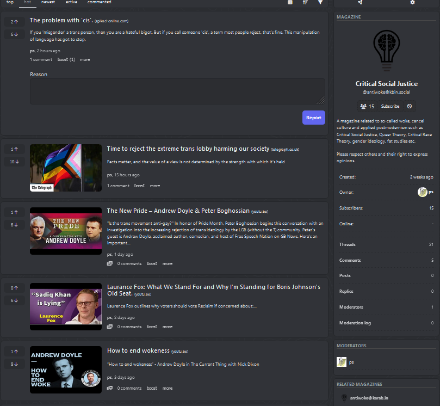Expand 'more' menu under Telegraph article
This screenshot has width=440, height=406.
155,186
